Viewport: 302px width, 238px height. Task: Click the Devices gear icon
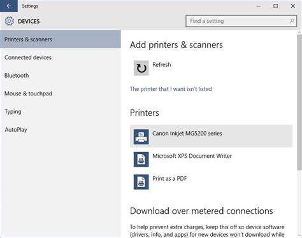pyautogui.click(x=10, y=21)
